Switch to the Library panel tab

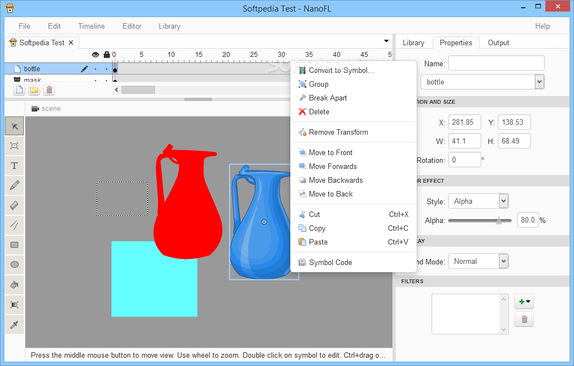[413, 43]
